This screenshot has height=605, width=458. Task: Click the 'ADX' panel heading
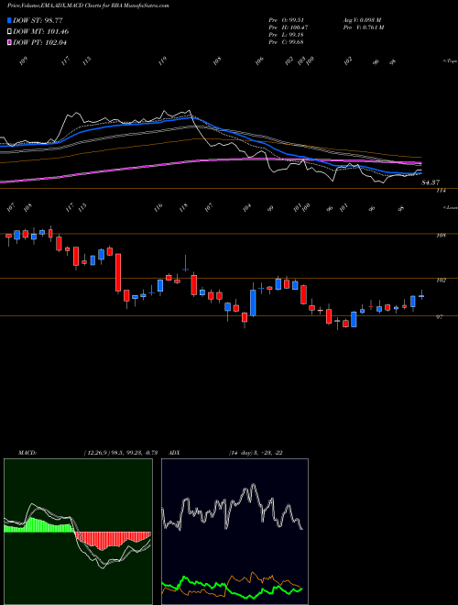[x=174, y=453]
